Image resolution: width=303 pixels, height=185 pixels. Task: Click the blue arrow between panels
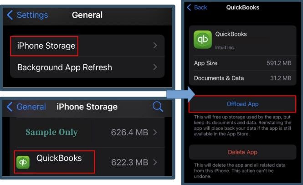[x=181, y=94]
